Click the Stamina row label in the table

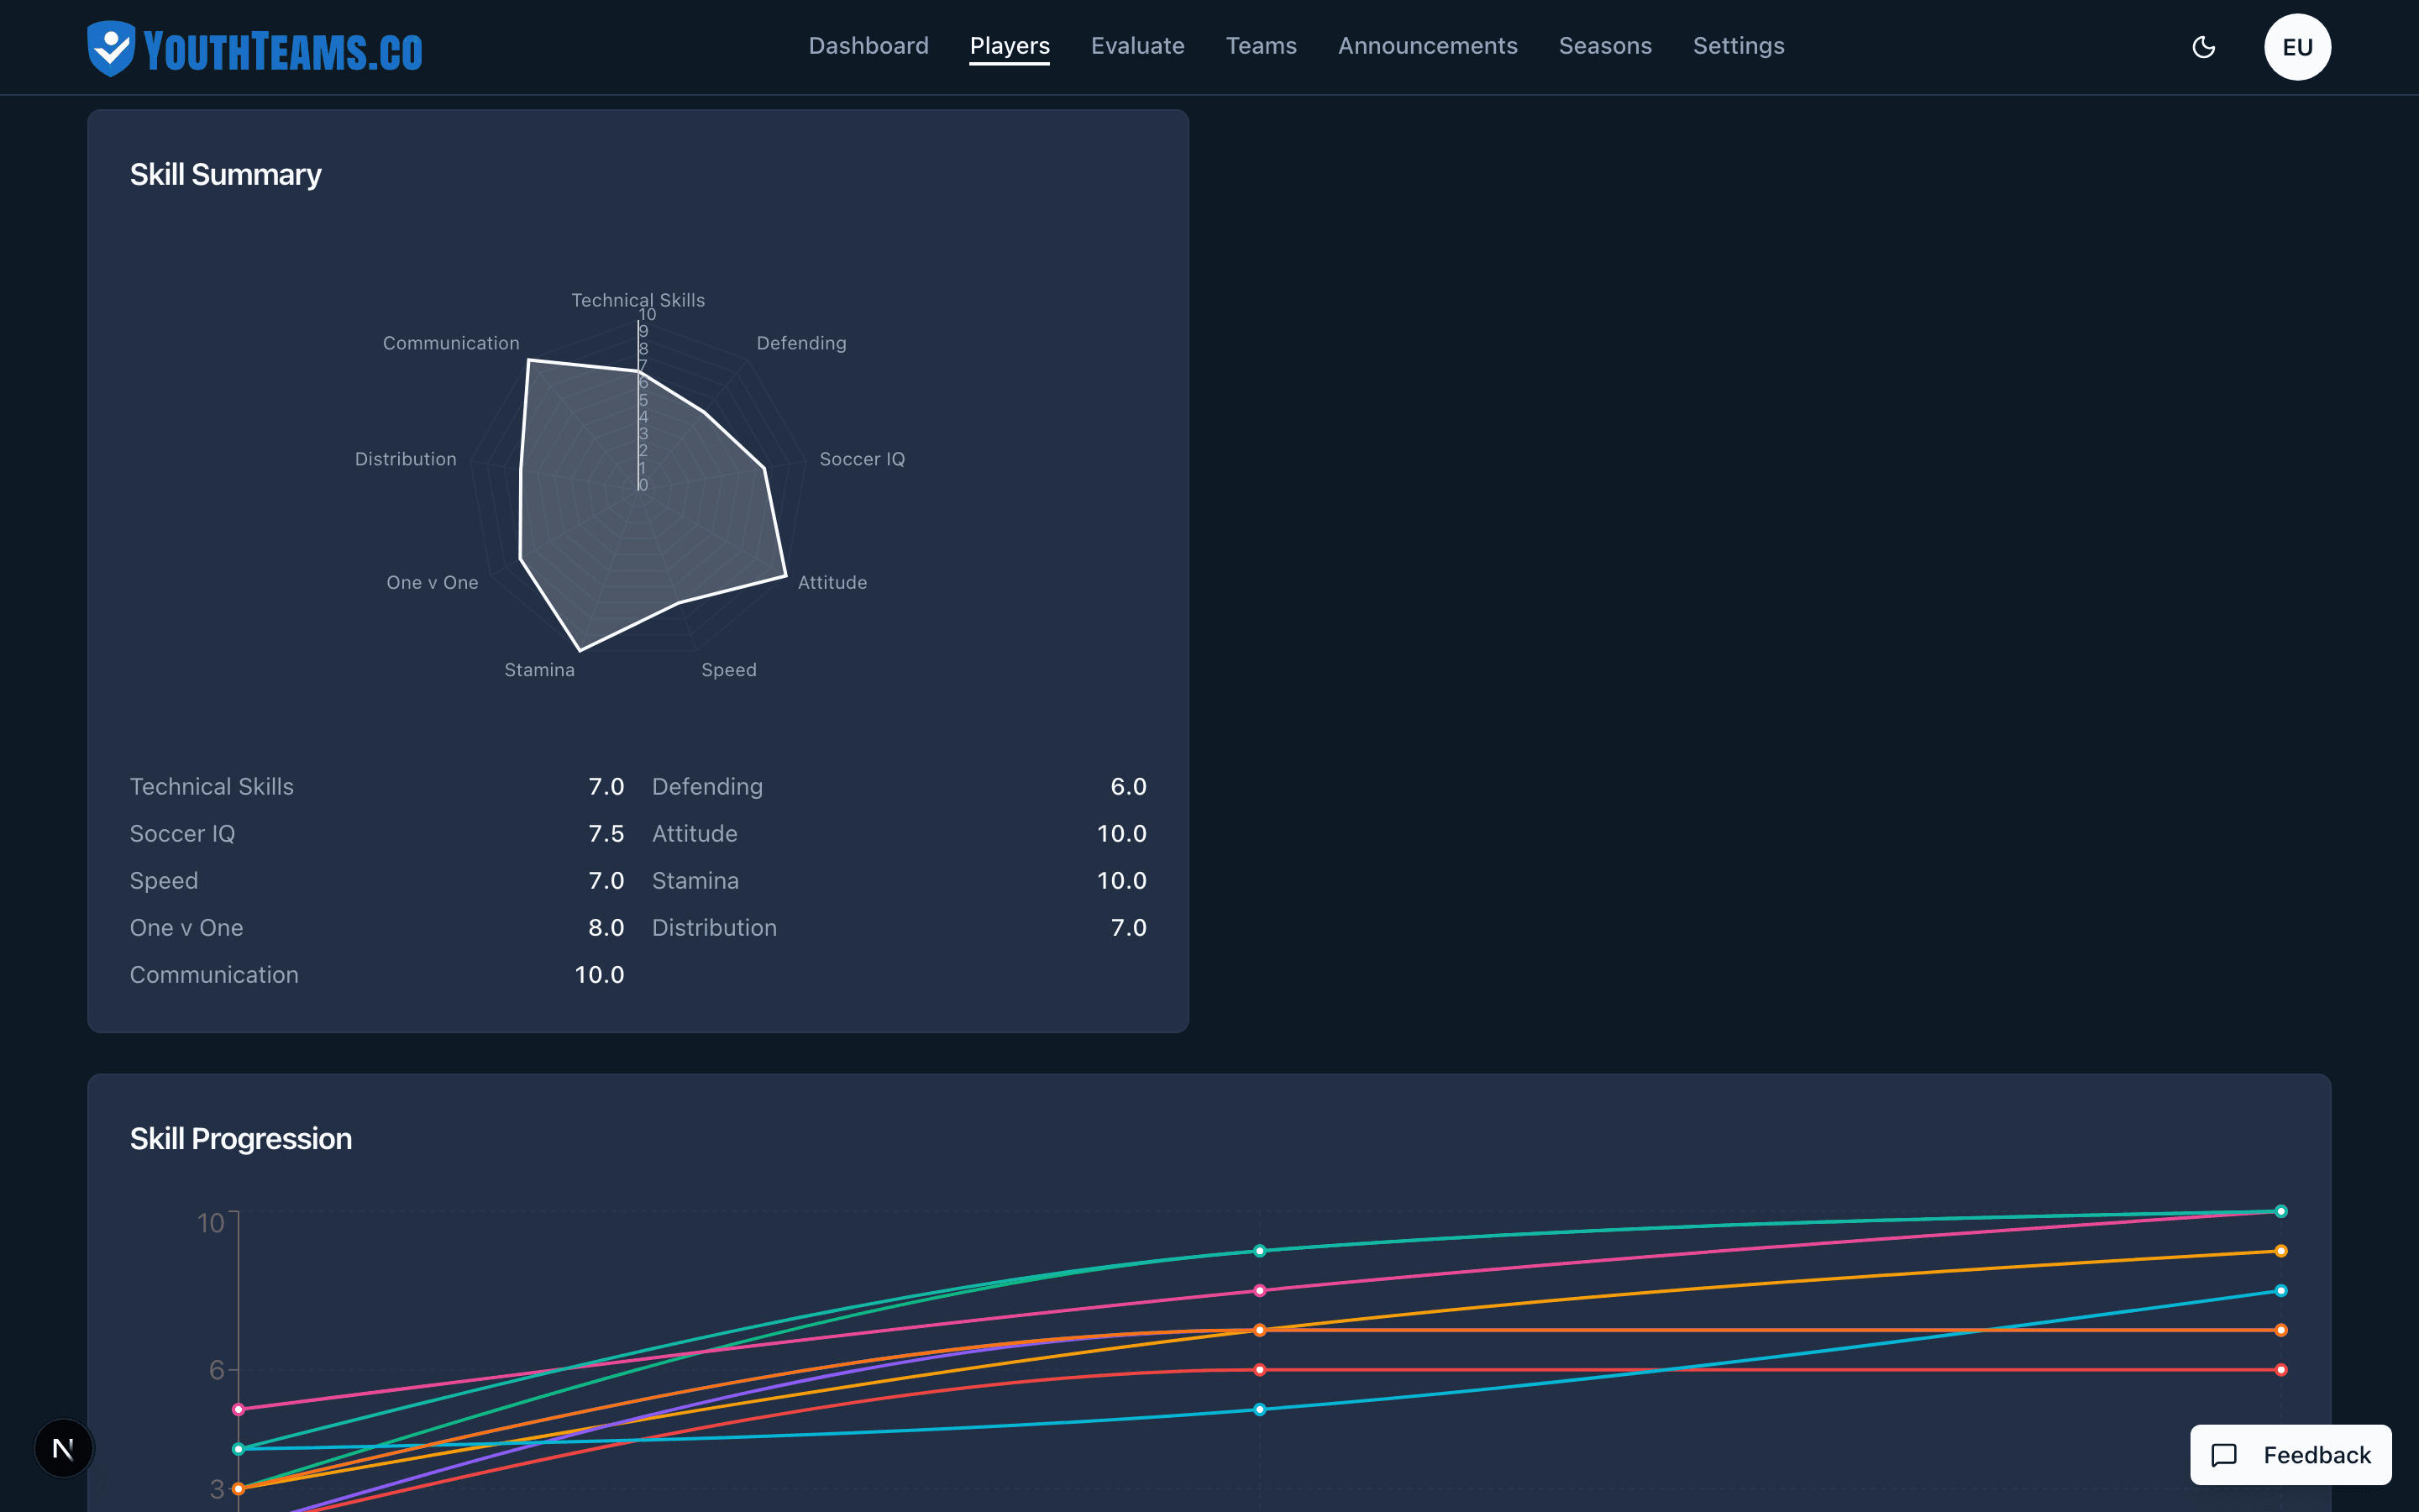click(695, 881)
